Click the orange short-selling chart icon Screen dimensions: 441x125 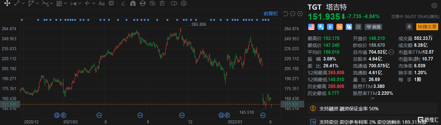pyautogui.click(x=340, y=27)
